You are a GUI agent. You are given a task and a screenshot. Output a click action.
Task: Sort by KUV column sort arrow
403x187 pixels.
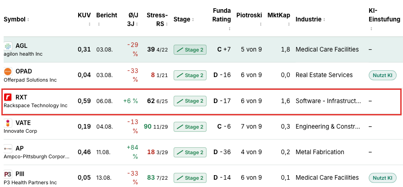point(90,24)
